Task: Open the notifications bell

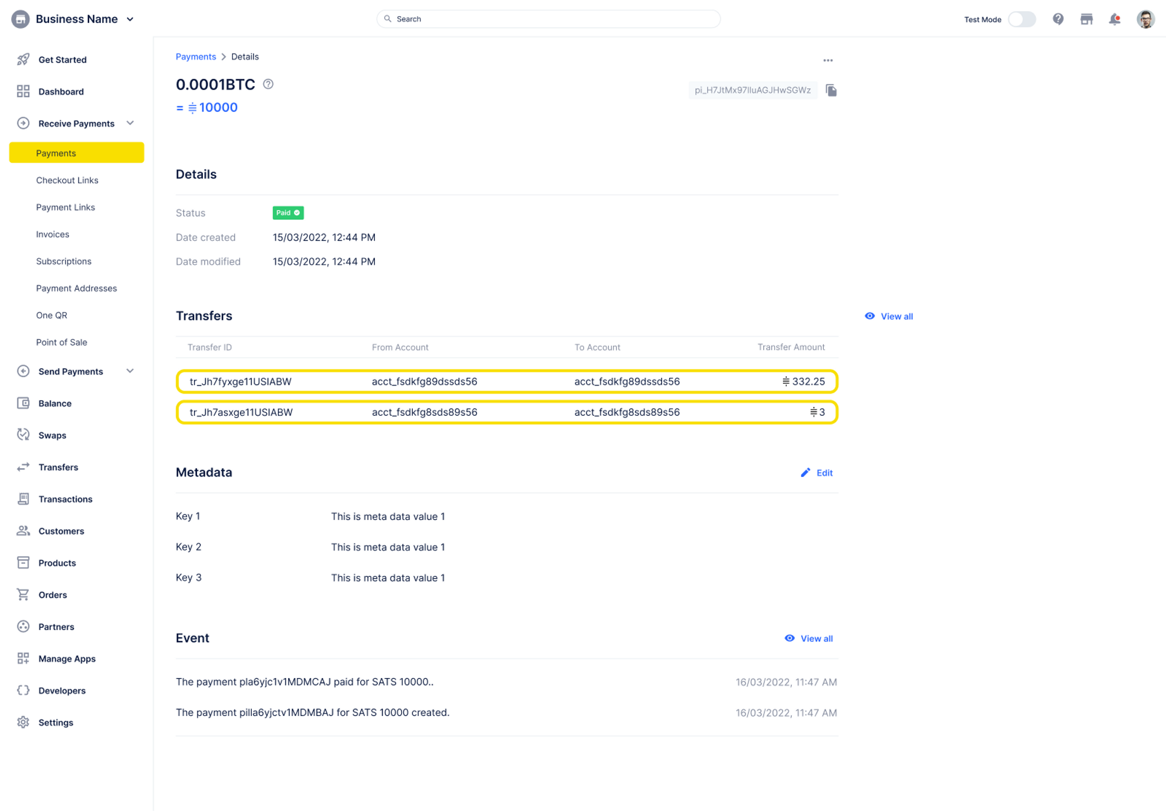Action: [1114, 19]
